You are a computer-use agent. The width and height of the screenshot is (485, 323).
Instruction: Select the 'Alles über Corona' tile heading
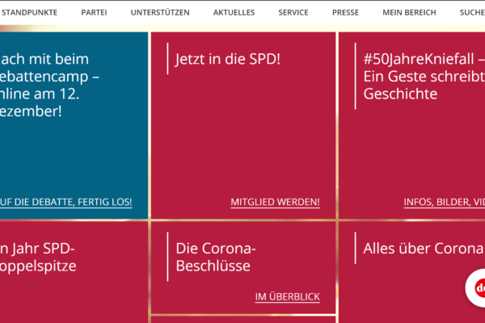[423, 249]
